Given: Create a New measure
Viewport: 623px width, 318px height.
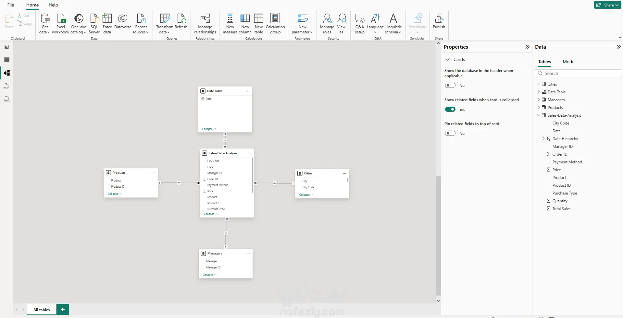Looking at the screenshot, I should [x=230, y=24].
